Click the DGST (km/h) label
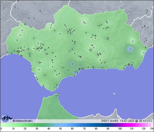This screenshot has height=132, width=154. (x=110, y=121)
